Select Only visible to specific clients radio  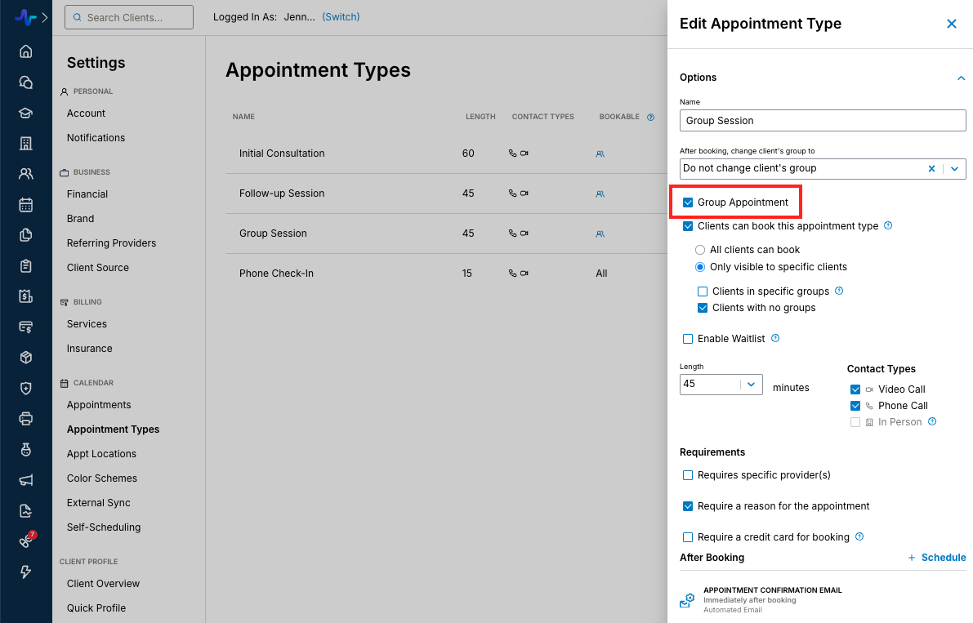(700, 267)
